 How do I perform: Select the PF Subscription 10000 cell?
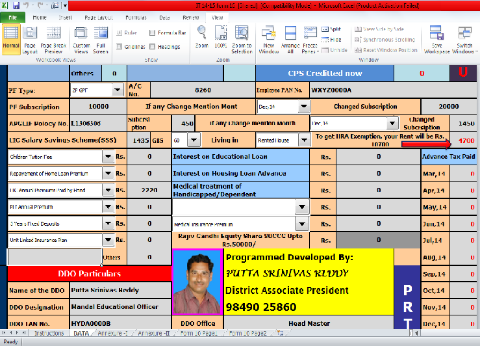pyautogui.click(x=98, y=107)
